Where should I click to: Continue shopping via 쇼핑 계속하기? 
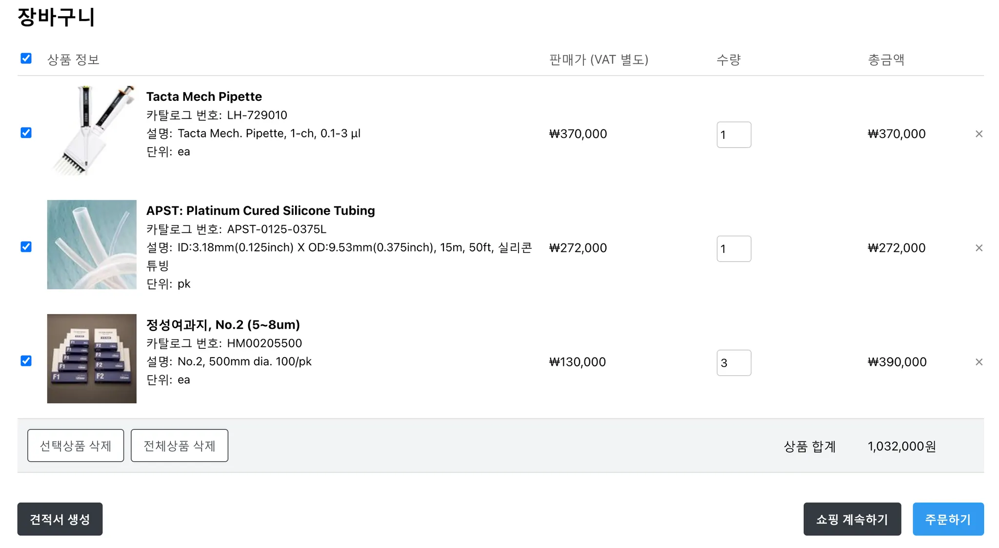852,519
